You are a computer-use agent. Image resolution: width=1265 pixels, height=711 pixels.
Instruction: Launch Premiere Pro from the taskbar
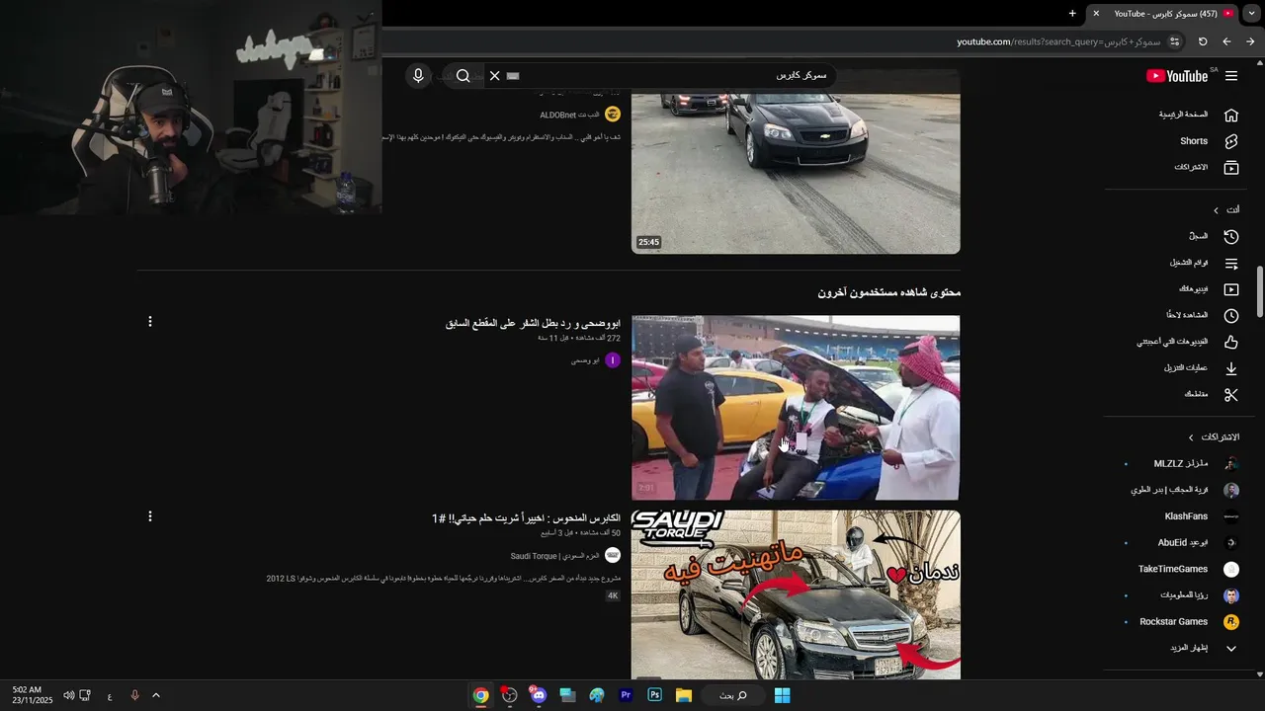(x=626, y=695)
